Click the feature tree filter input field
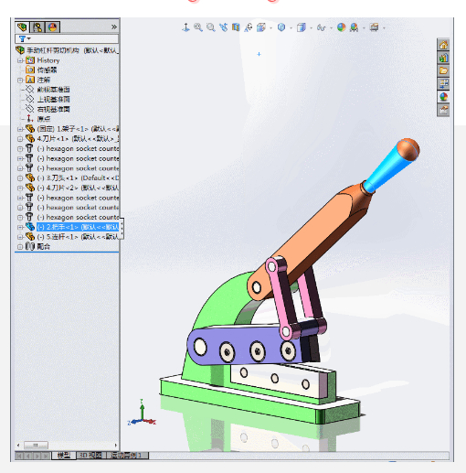 [x=67, y=38]
